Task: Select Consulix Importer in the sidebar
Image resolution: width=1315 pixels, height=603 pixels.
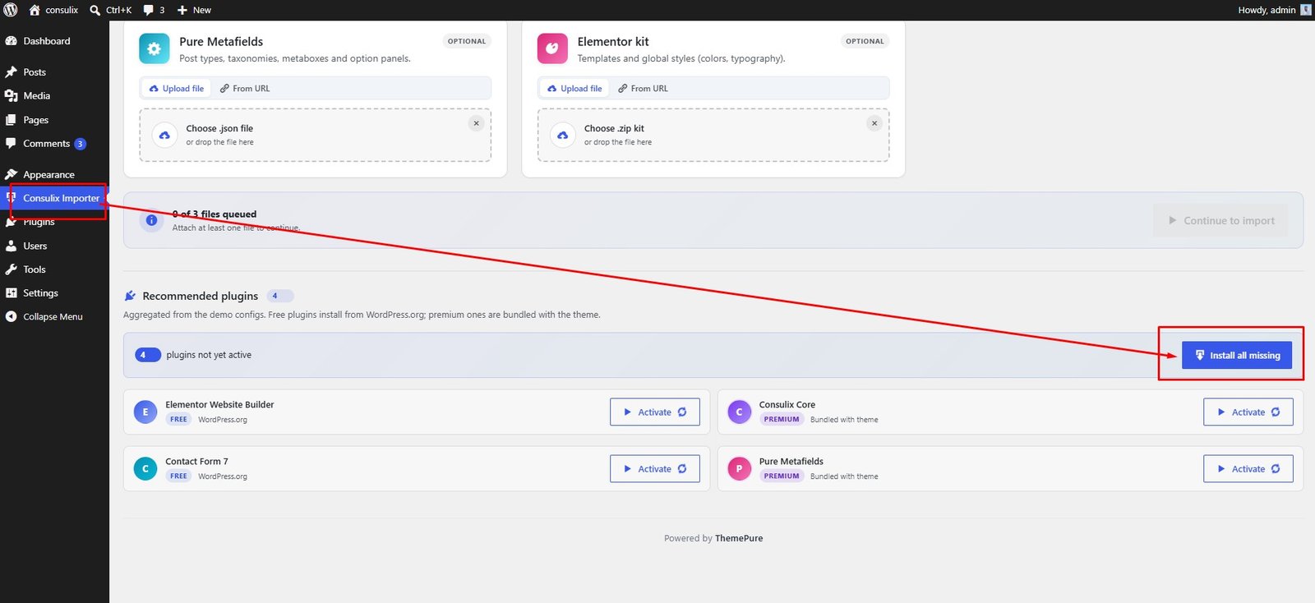Action: 54,198
